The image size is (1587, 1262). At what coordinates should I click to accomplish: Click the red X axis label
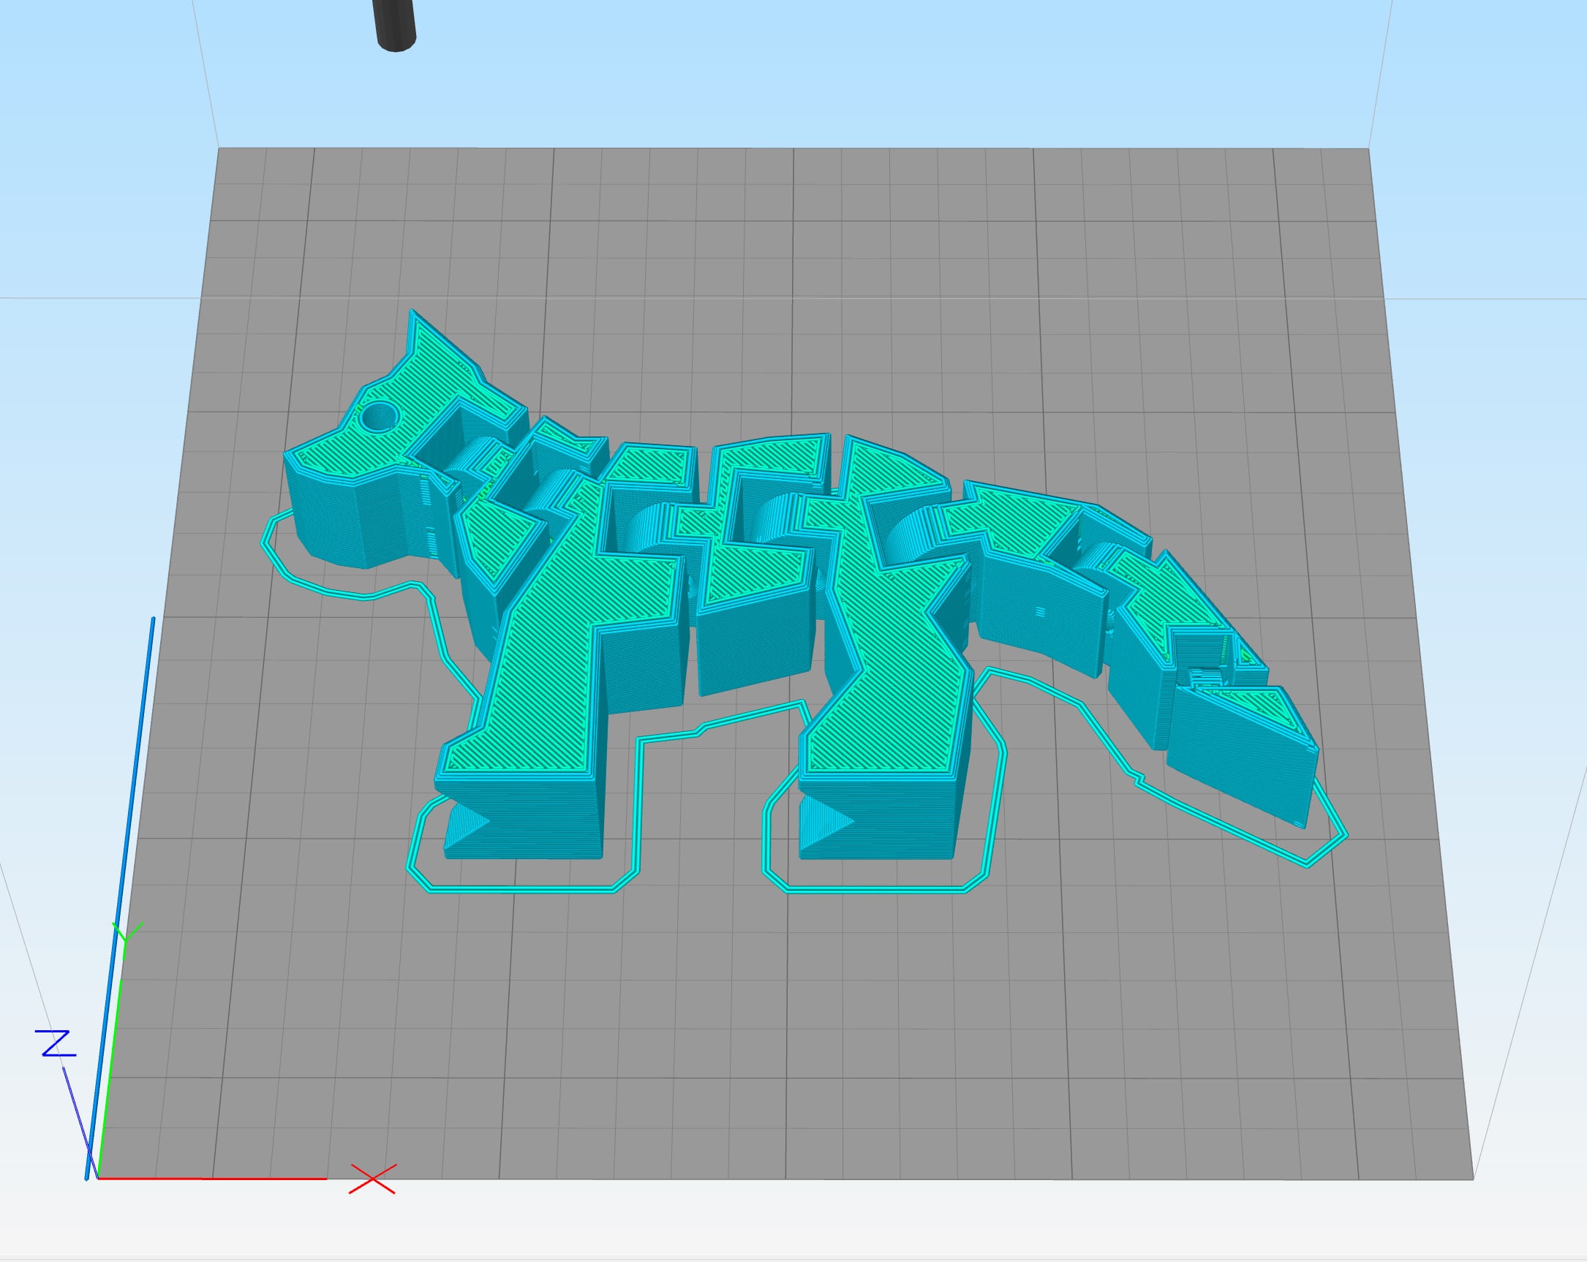[x=372, y=1179]
